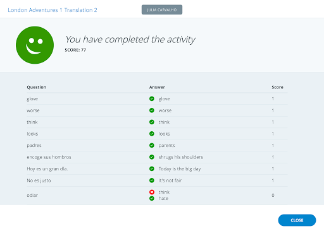
Task: Click the green check icon next to glove
Action: coord(152,98)
